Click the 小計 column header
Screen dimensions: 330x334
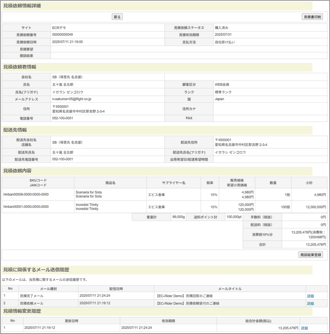(309, 183)
